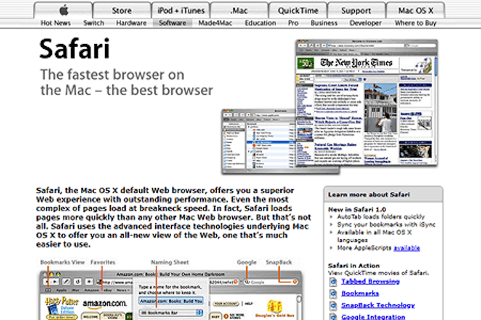Open the Google Integration movie link
The image size is (481, 320).
(x=373, y=317)
